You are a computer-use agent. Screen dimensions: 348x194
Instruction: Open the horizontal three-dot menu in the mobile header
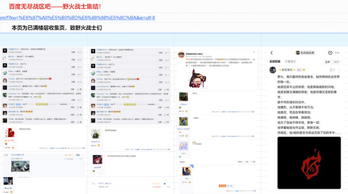337,53
